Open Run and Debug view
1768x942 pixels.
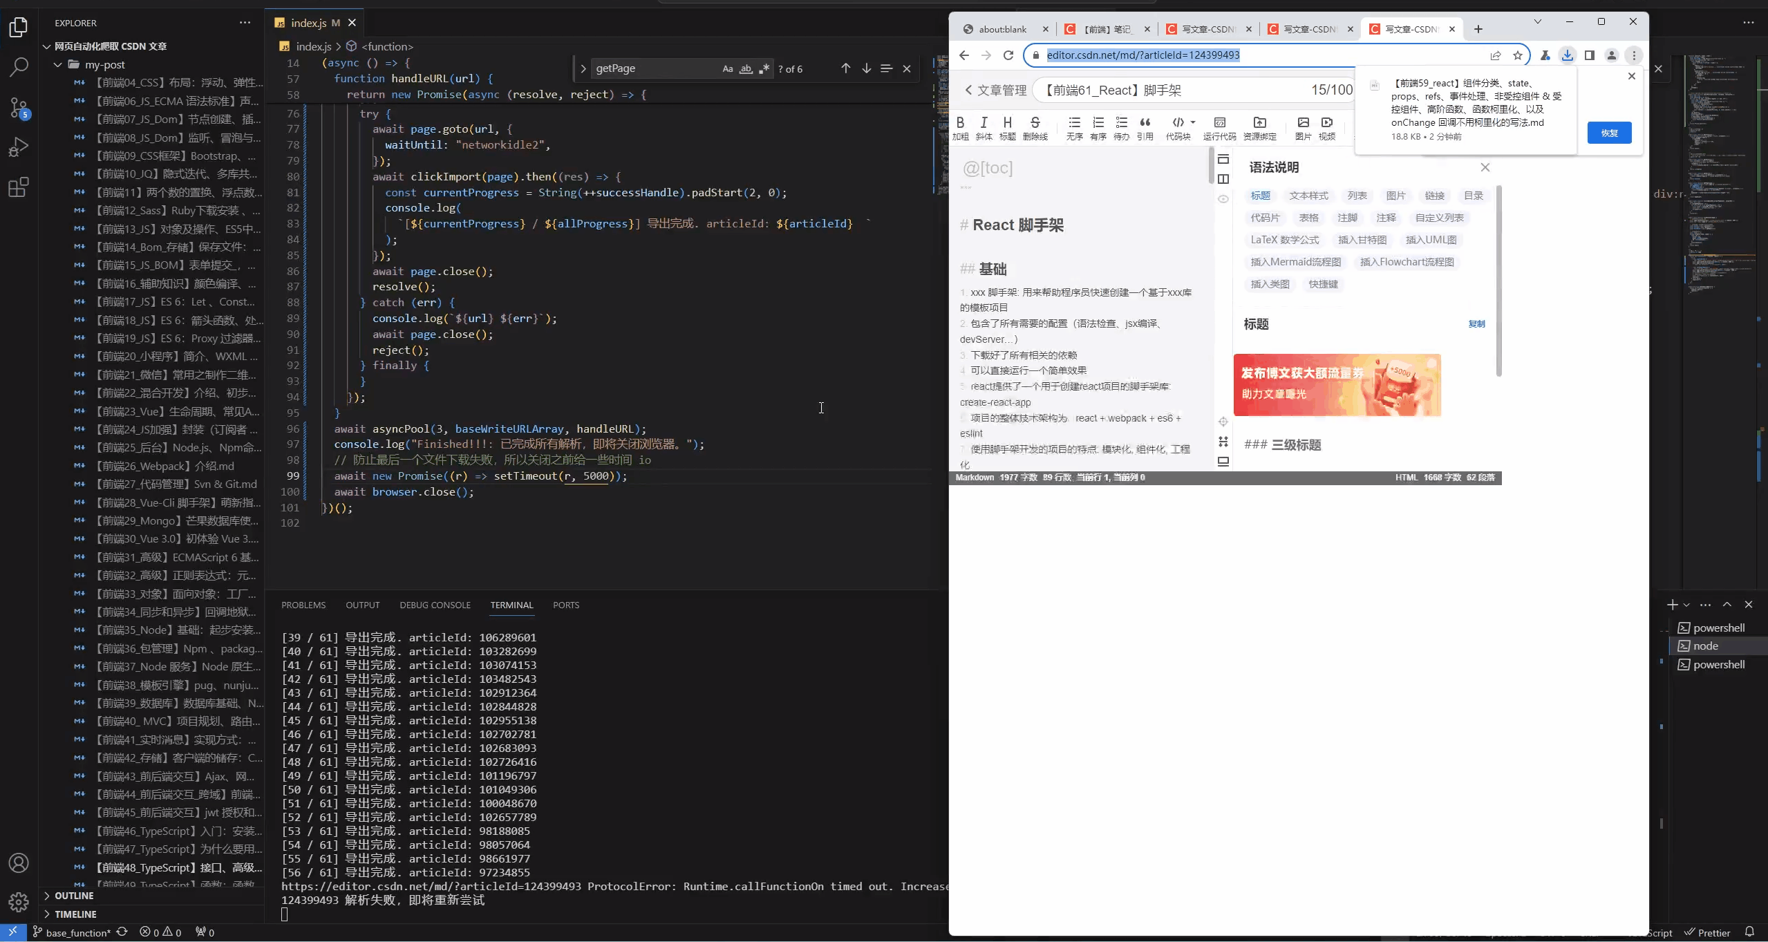[19, 147]
